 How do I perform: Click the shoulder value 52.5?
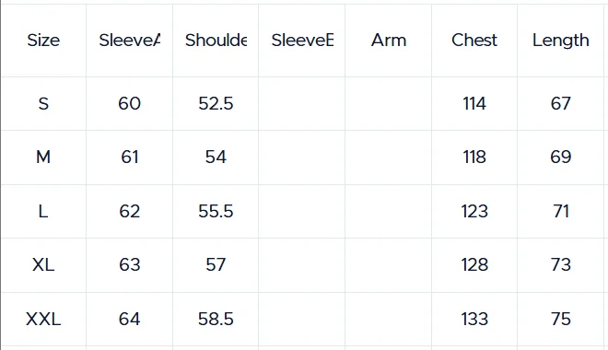(x=216, y=104)
